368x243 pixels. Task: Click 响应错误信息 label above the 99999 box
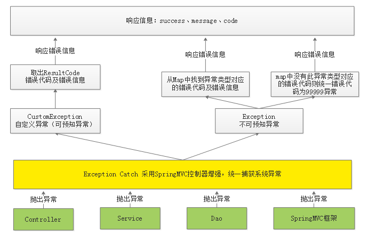[x=315, y=54]
